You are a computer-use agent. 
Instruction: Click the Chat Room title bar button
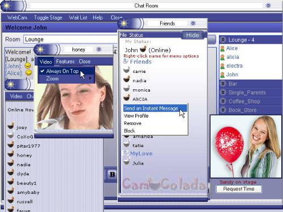(268, 5)
